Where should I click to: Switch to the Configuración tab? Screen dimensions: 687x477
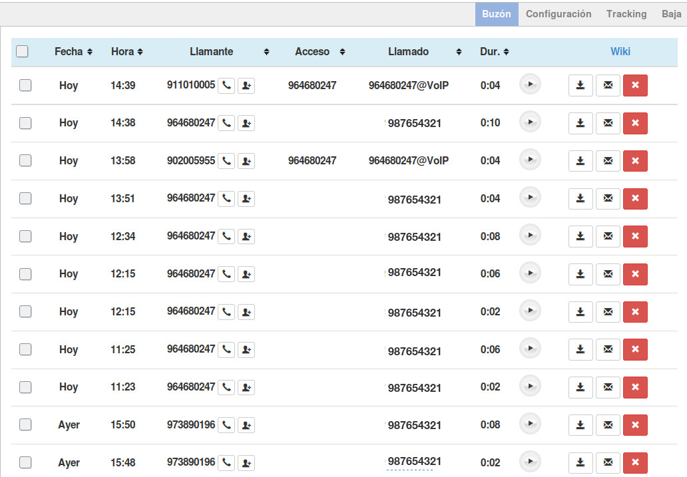pos(558,14)
